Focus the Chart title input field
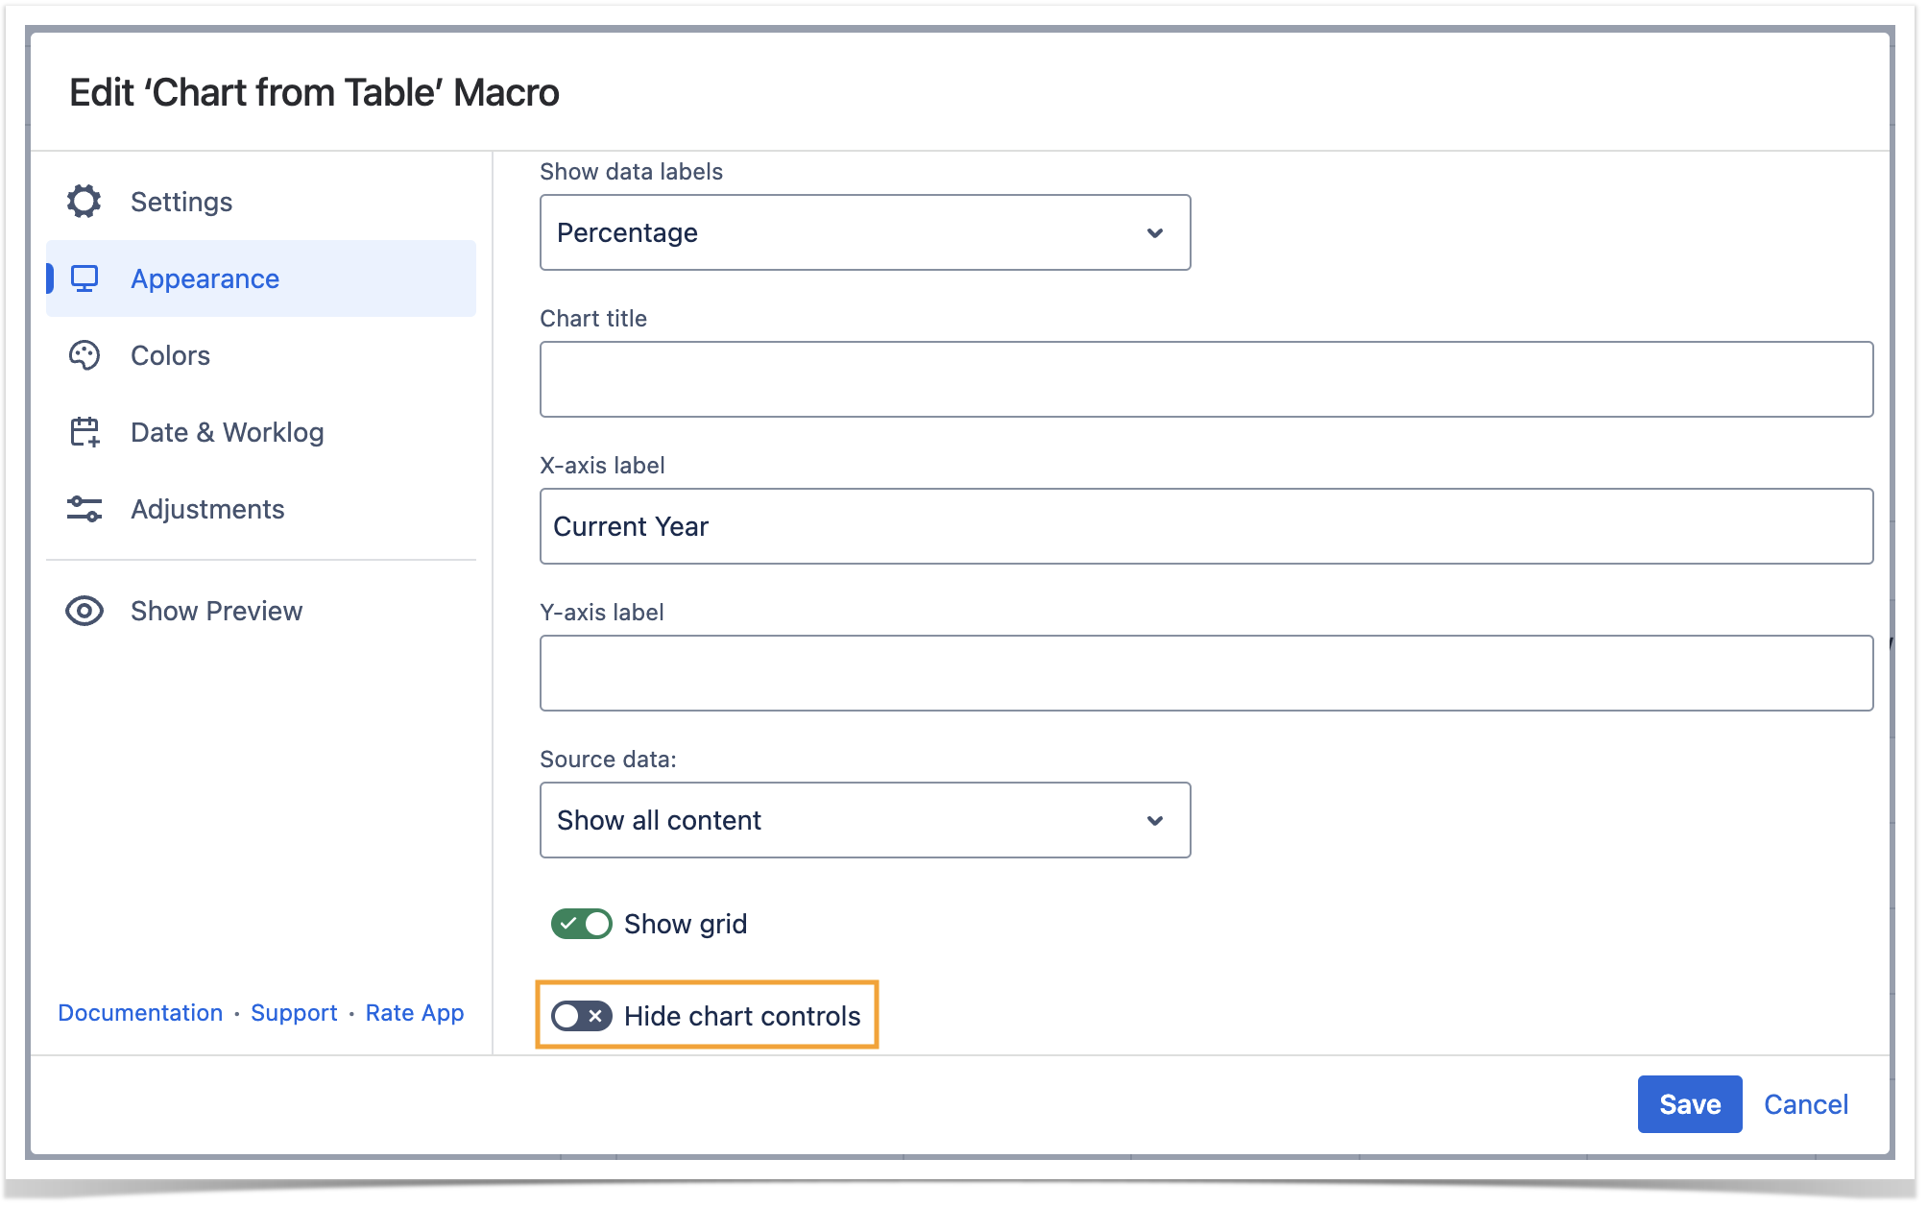The image size is (1928, 1207). click(x=1205, y=379)
